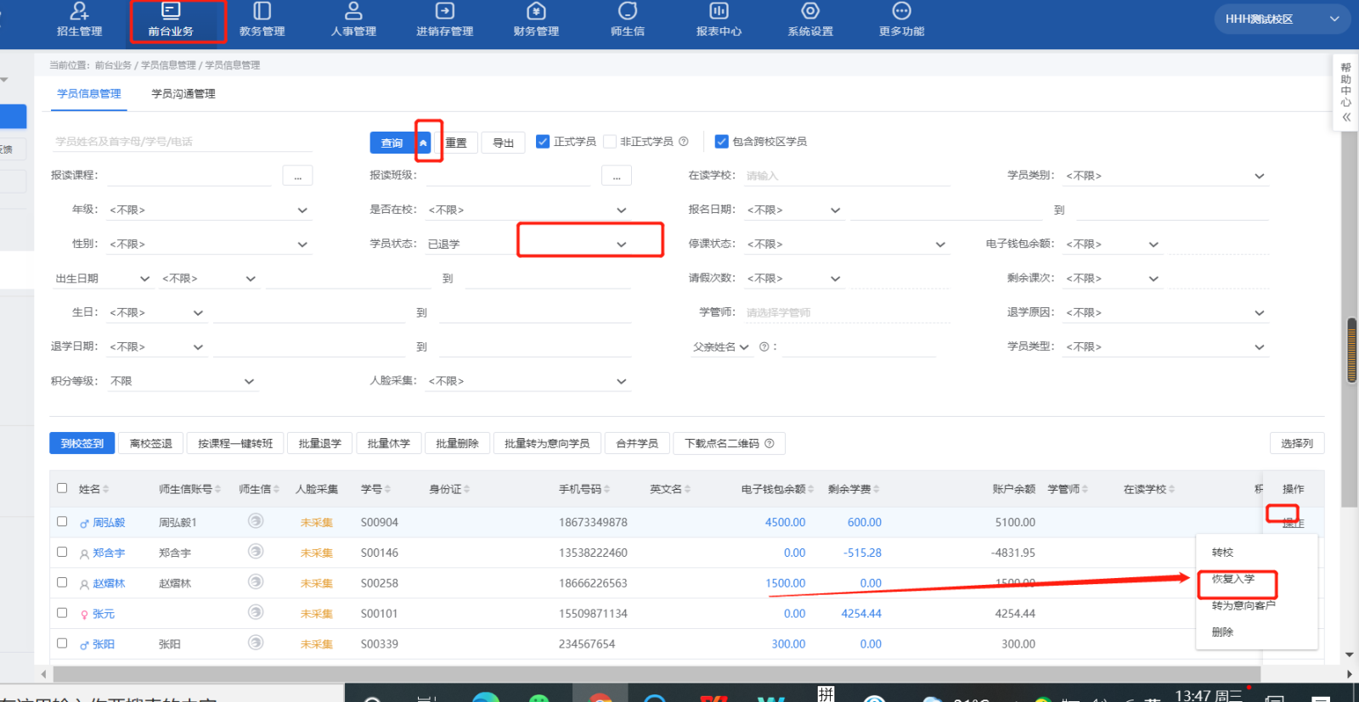Click the 选择列 column chooser button
Screen dimensions: 1359x702
[1297, 443]
